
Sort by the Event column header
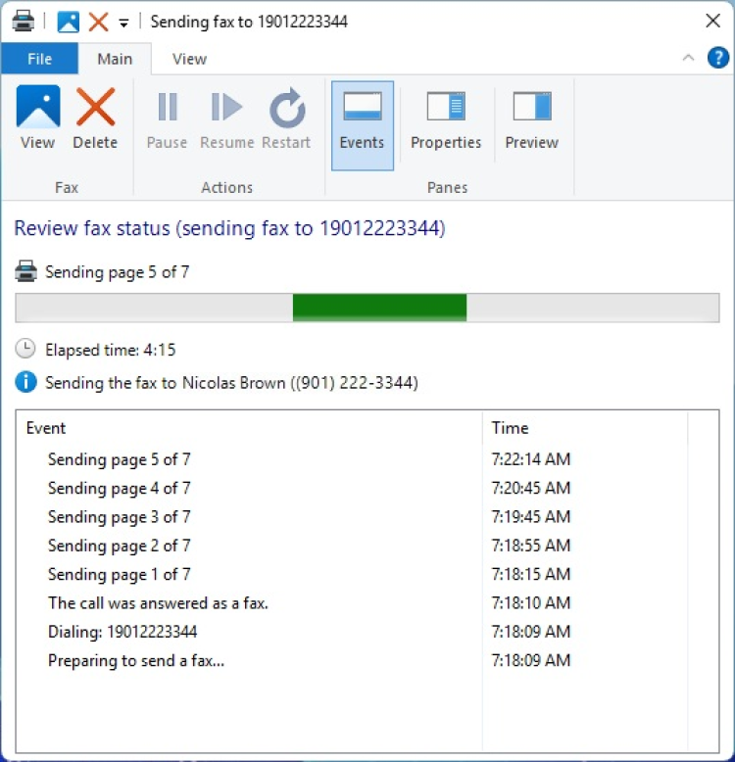(x=250, y=428)
